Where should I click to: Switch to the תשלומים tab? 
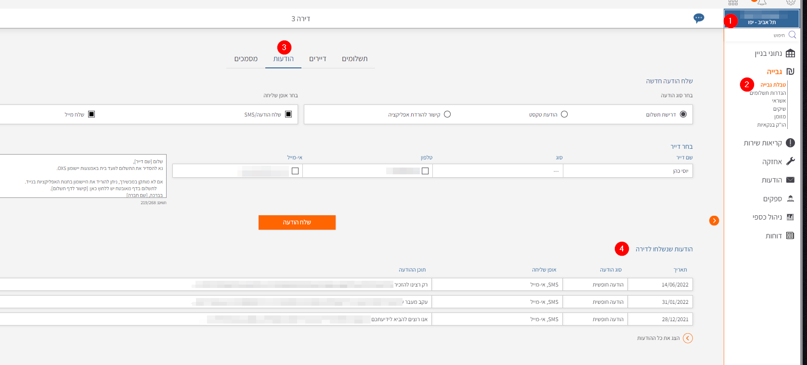point(354,59)
